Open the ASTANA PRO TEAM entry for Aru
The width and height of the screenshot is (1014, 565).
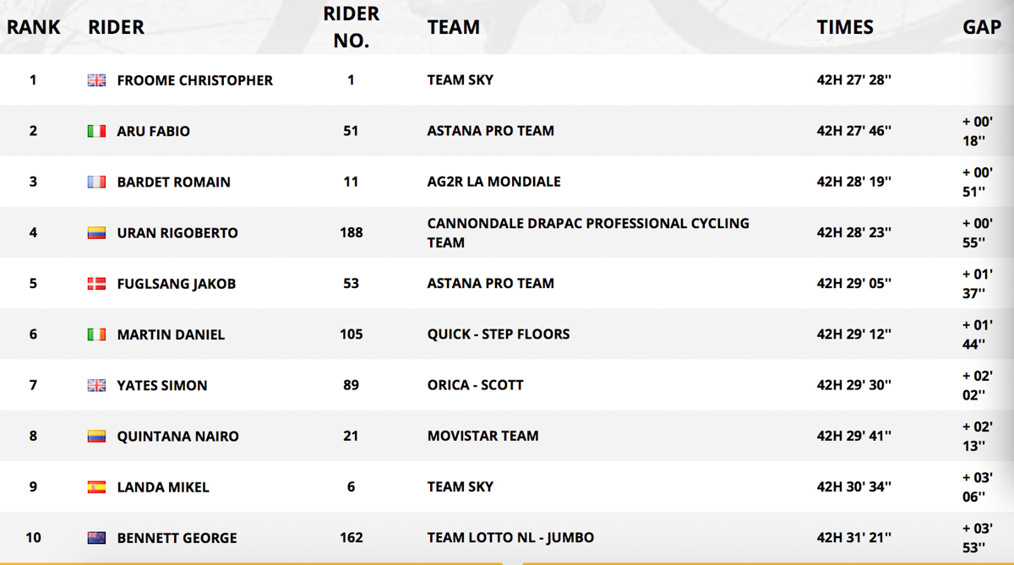tap(491, 131)
